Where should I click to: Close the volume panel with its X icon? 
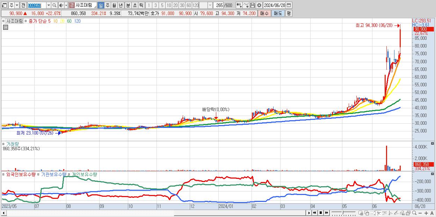pyautogui.click(x=433, y=144)
